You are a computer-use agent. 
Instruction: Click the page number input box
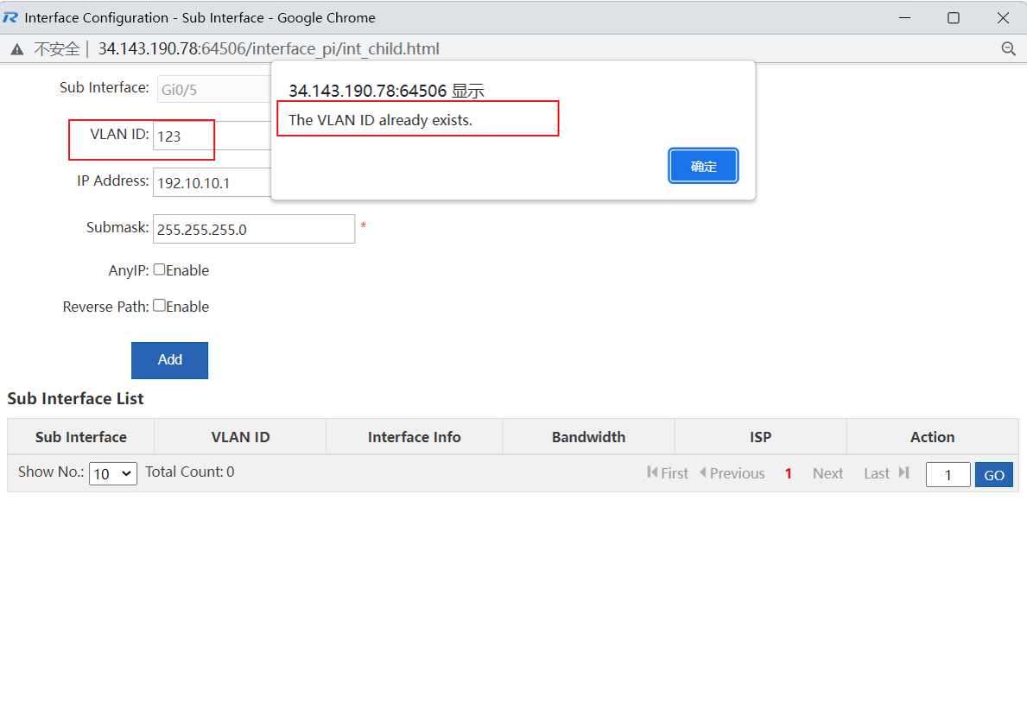click(948, 474)
